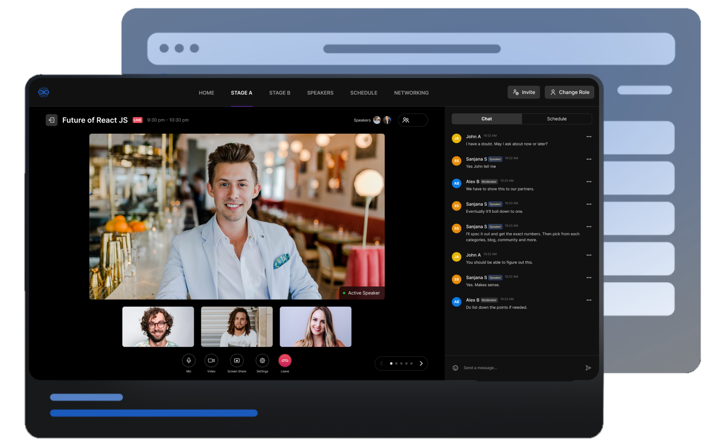Image resolution: width=724 pixels, height=446 pixels.
Task: Send the chat message
Action: [x=588, y=368]
